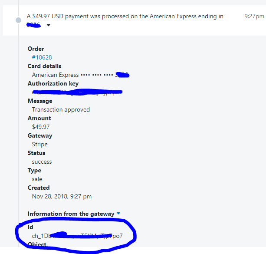The image size is (266, 254).
Task: Click the payment processed event message
Action: point(125,20)
